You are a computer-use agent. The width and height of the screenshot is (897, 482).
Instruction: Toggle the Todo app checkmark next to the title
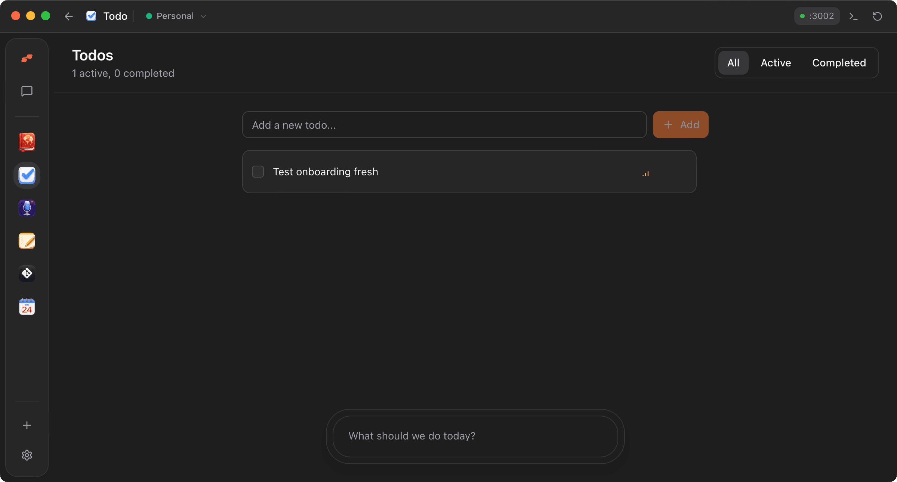(x=91, y=16)
